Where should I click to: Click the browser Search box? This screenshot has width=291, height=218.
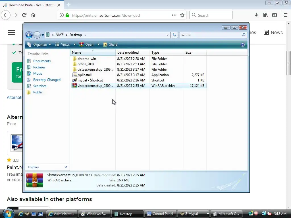211,15
